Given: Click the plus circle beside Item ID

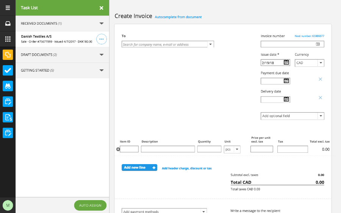Looking at the screenshot, I should (118, 149).
